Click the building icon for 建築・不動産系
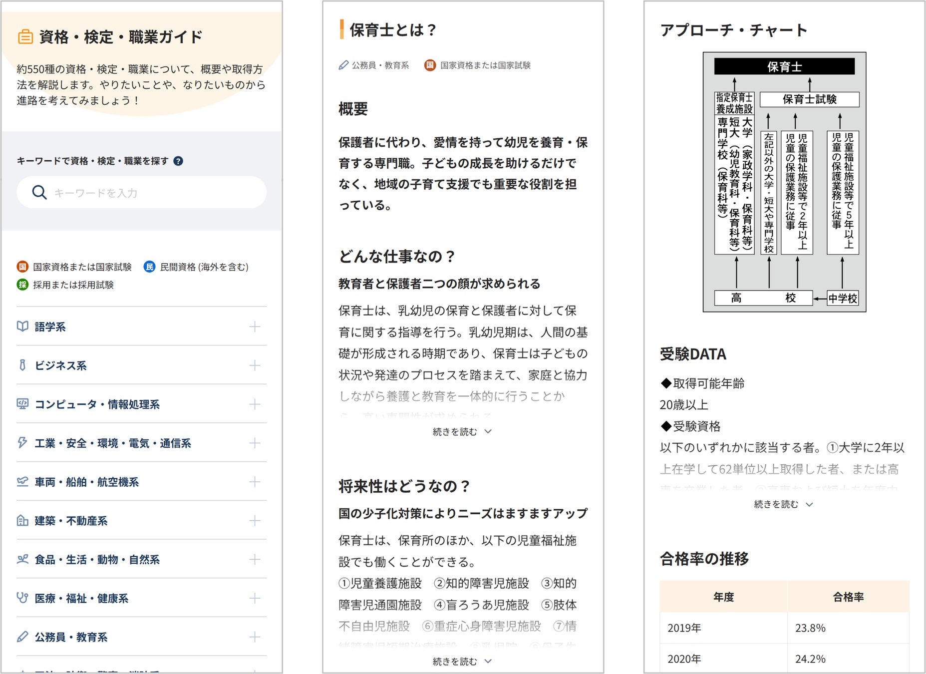Screen dimensions: 926x674 (22, 521)
